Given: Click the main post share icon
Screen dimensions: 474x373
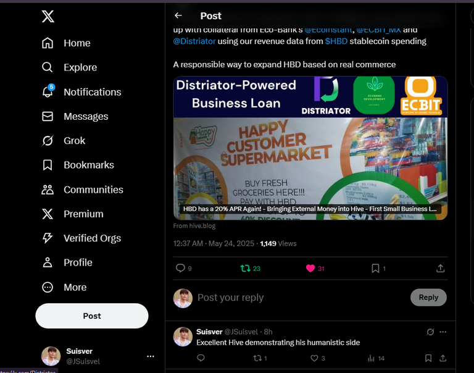Looking at the screenshot, I should tap(441, 269).
